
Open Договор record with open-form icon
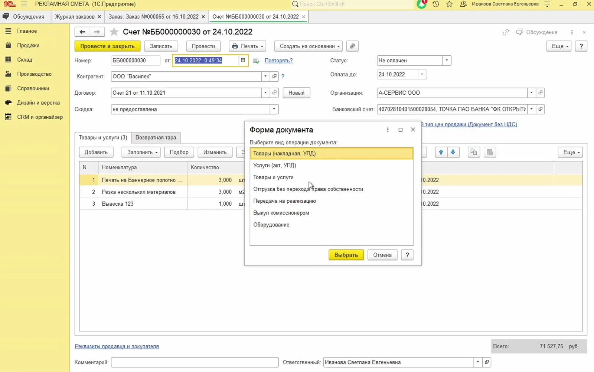click(275, 93)
